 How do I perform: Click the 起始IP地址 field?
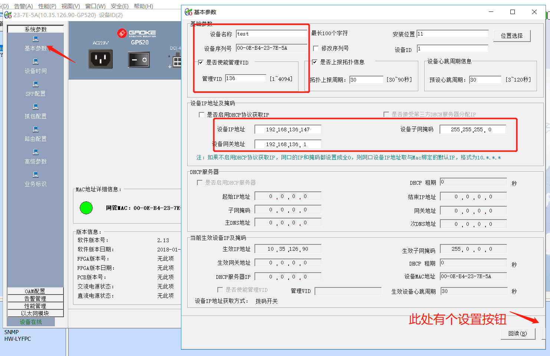coord(288,197)
